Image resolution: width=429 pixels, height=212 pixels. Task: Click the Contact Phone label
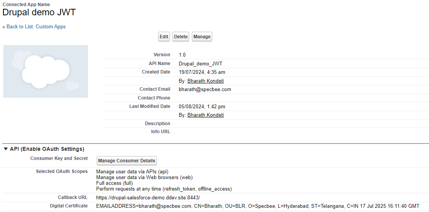tap(154, 98)
